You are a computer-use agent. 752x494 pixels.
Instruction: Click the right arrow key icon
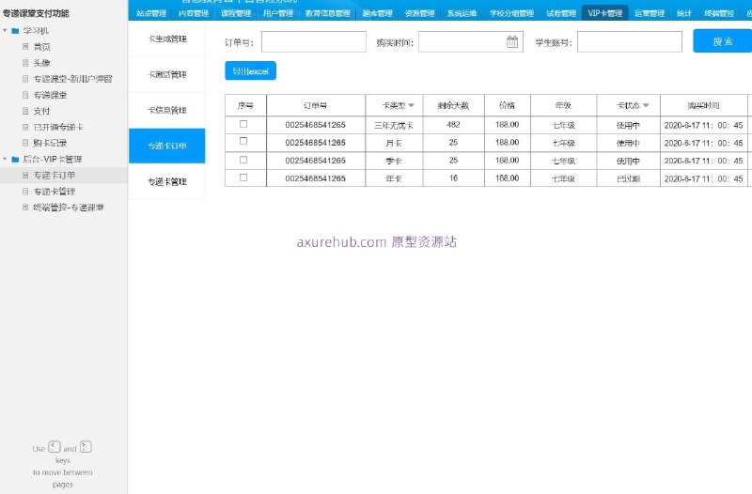click(86, 447)
